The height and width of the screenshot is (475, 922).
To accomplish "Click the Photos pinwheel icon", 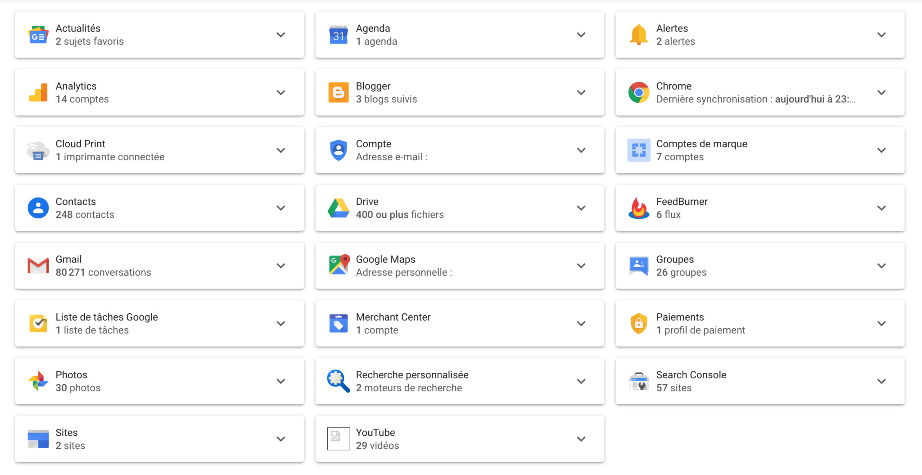I will coord(38,381).
